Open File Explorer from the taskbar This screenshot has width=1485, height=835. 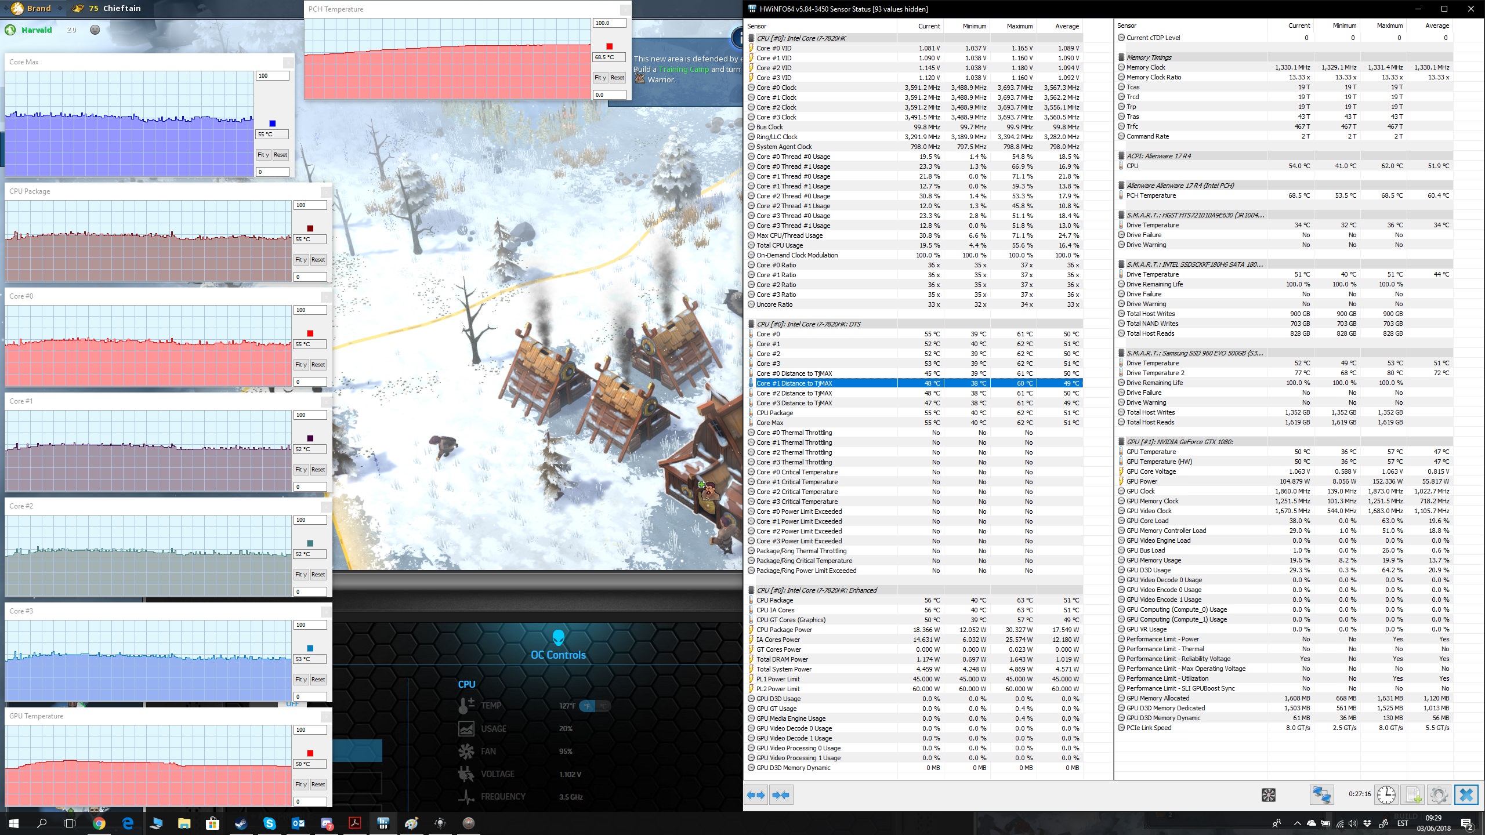(x=184, y=823)
